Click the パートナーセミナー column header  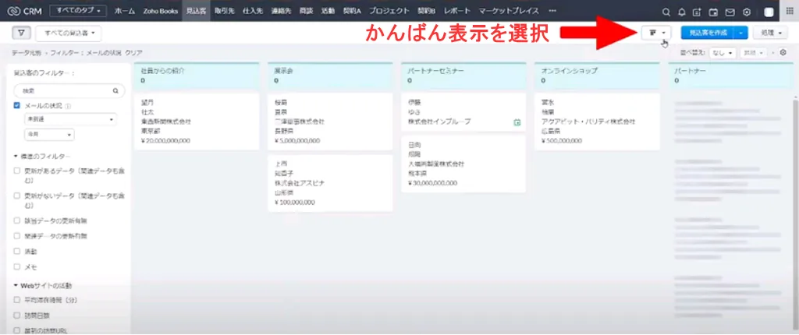pyautogui.click(x=463, y=76)
